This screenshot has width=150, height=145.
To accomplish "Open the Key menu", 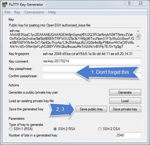I will tap(17, 12).
